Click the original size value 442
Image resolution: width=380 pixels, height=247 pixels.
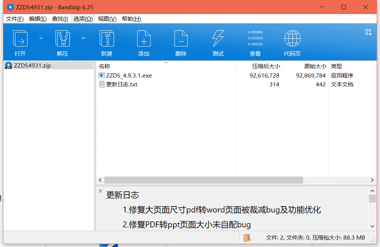tap(321, 85)
